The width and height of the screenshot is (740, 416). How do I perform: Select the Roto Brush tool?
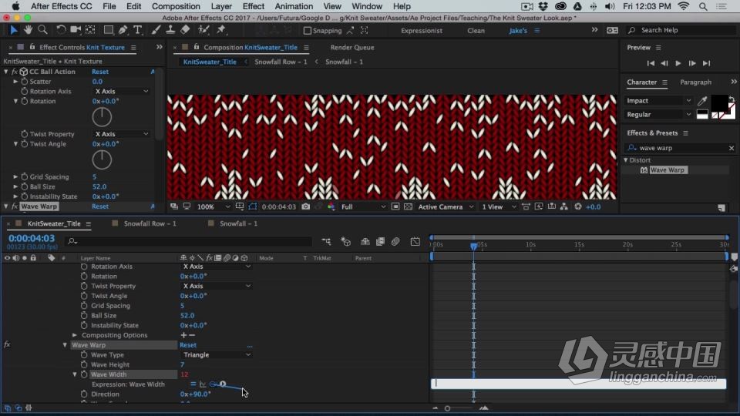(x=203, y=30)
